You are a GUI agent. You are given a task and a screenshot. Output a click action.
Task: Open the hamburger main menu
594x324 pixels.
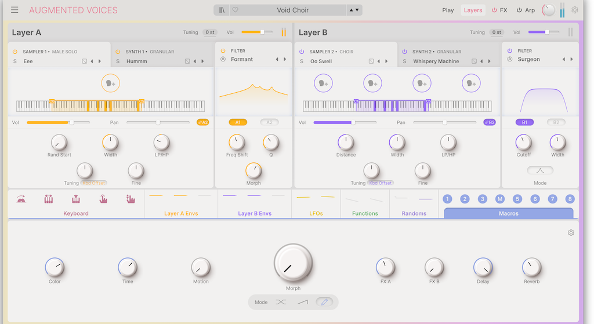[x=15, y=10]
